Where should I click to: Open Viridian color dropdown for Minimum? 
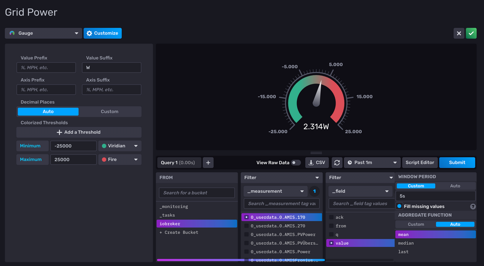[x=120, y=146]
